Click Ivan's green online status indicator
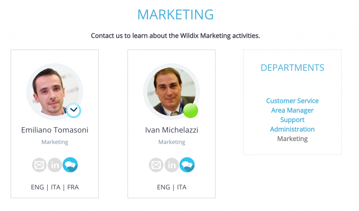This screenshot has width=359, height=211. tap(191, 111)
